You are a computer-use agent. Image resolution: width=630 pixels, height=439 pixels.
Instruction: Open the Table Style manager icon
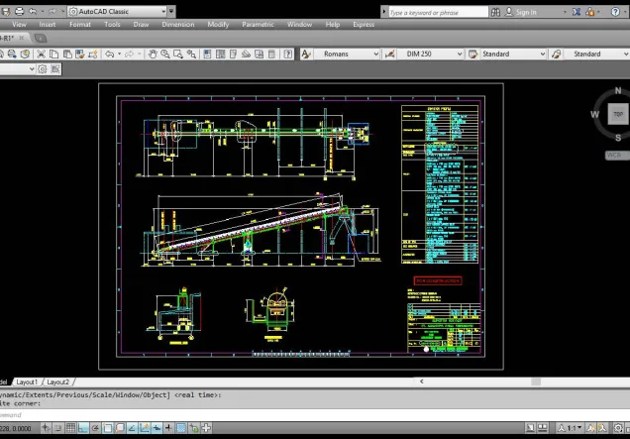pos(472,54)
